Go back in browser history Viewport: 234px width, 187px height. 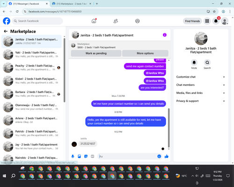pyautogui.click(x=4, y=11)
